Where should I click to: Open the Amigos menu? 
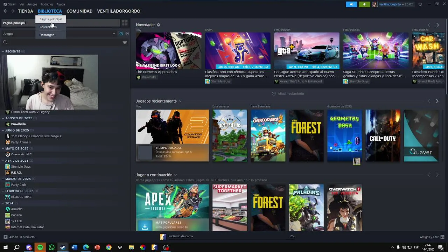coord(32,4)
